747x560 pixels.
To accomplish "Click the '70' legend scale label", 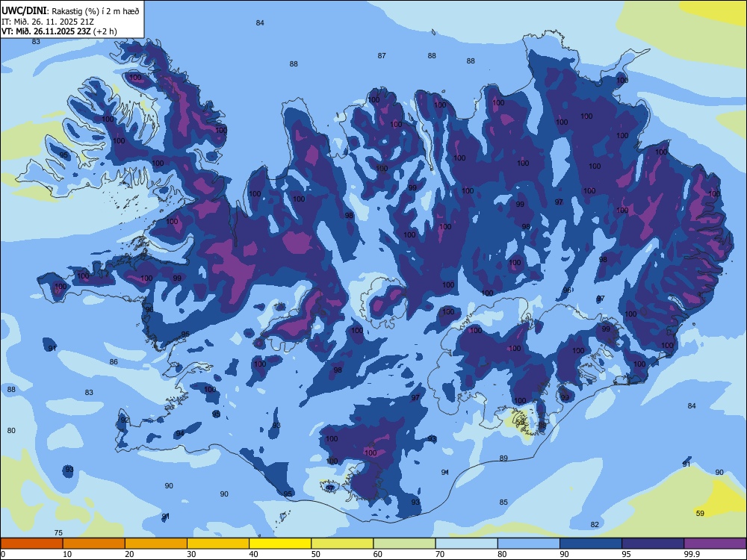I will pyautogui.click(x=440, y=554).
